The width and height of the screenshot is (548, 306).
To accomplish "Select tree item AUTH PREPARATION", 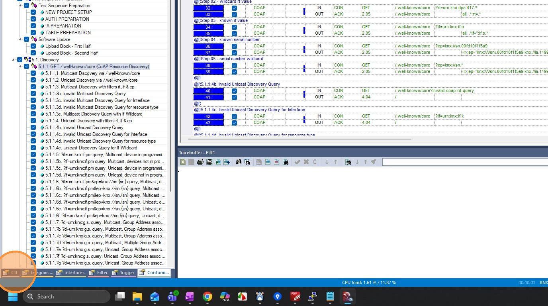I will [67, 19].
